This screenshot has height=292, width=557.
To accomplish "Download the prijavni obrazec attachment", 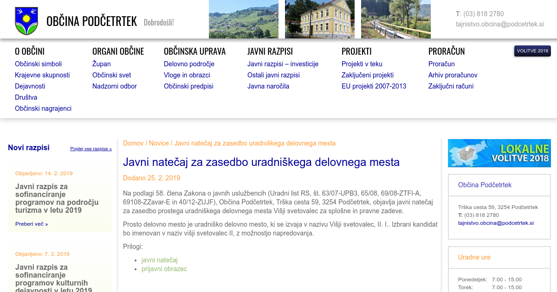I will pyautogui.click(x=164, y=269).
